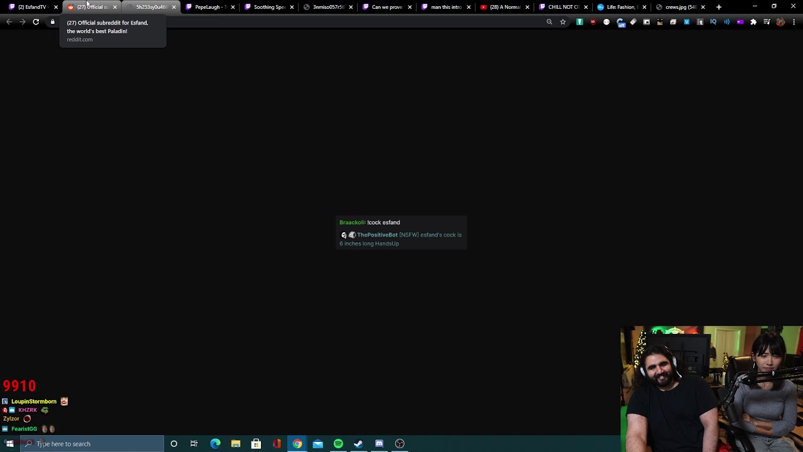This screenshot has height=452, width=803.
Task: Open the YouTube 'A Normal' tab
Action: point(504,7)
